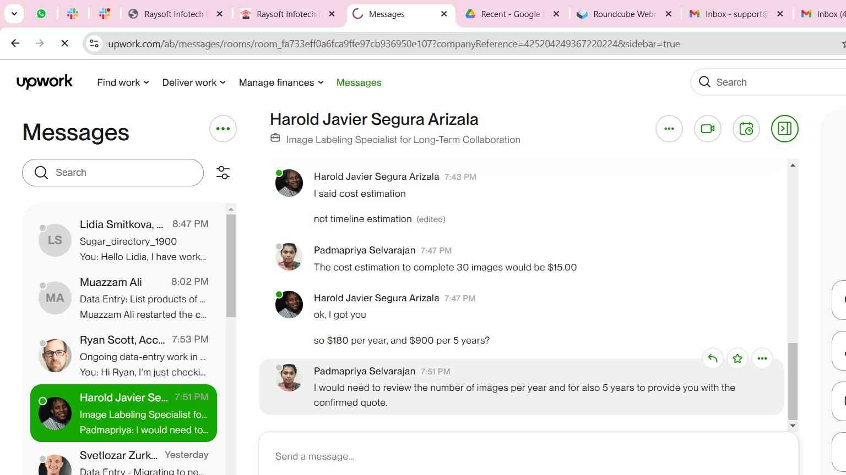The image size is (846, 475).
Task: Click the chat scrollbar thumb
Action: 793,381
